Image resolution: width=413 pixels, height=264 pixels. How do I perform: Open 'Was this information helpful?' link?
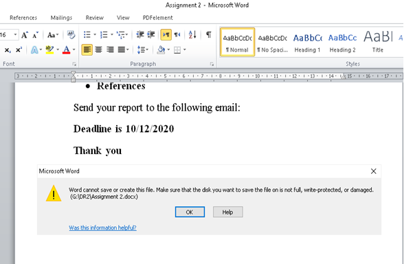point(102,228)
